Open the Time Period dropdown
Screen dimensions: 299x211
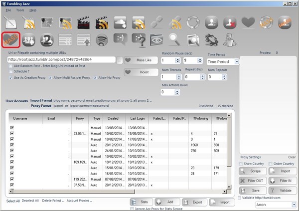[237, 62]
